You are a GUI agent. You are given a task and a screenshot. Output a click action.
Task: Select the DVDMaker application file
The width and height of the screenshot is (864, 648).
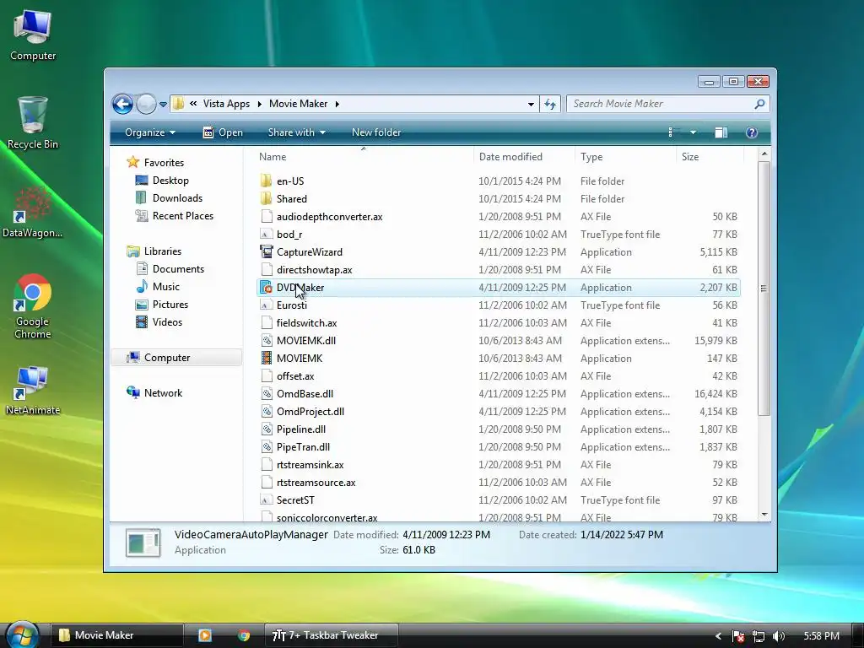click(498, 288)
